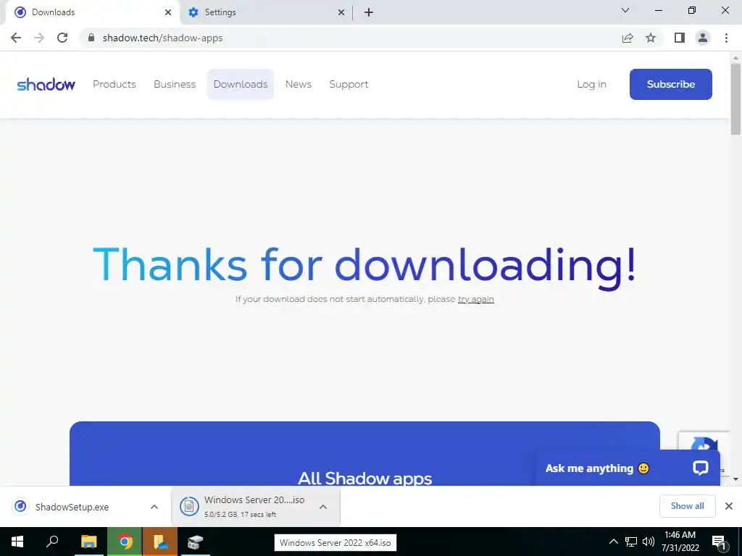The width and height of the screenshot is (742, 556).
Task: Switch to the Settings tab
Action: [266, 12]
